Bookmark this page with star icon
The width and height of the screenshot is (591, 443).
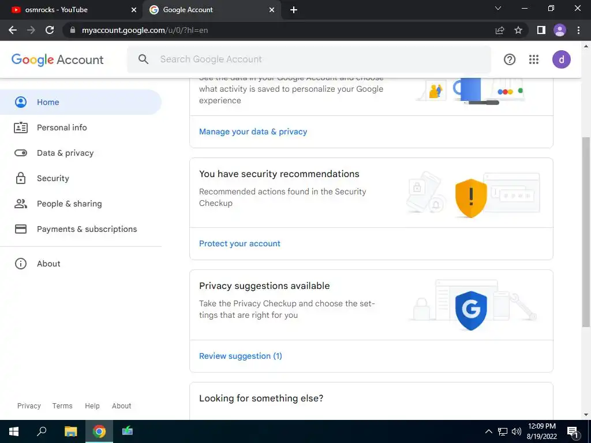[x=518, y=30]
